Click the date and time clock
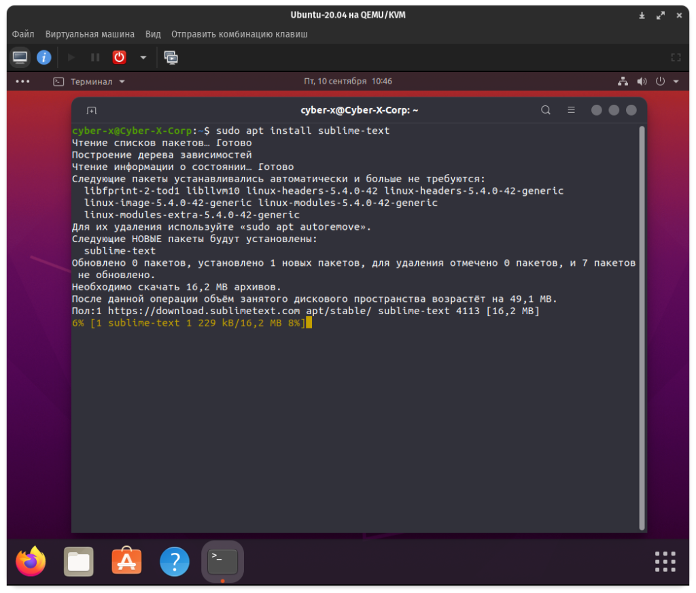 pyautogui.click(x=348, y=82)
